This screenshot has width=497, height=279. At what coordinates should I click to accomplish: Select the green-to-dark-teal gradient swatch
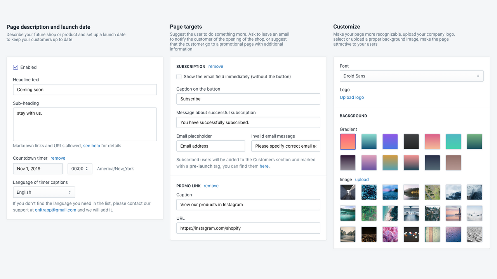tap(474, 142)
